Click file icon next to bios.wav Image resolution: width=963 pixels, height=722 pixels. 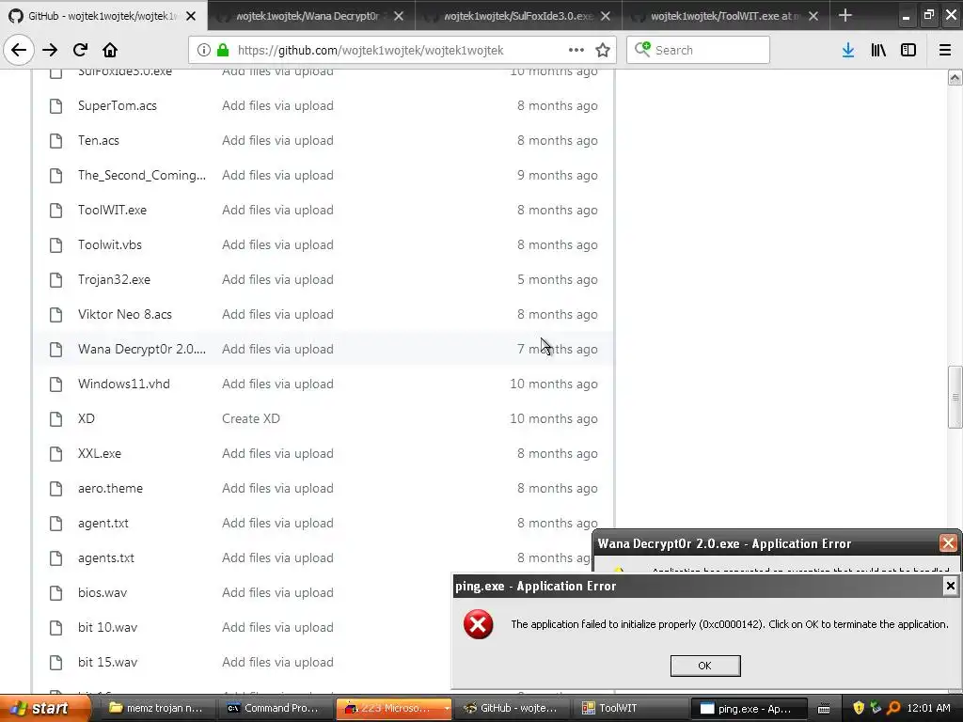55,592
